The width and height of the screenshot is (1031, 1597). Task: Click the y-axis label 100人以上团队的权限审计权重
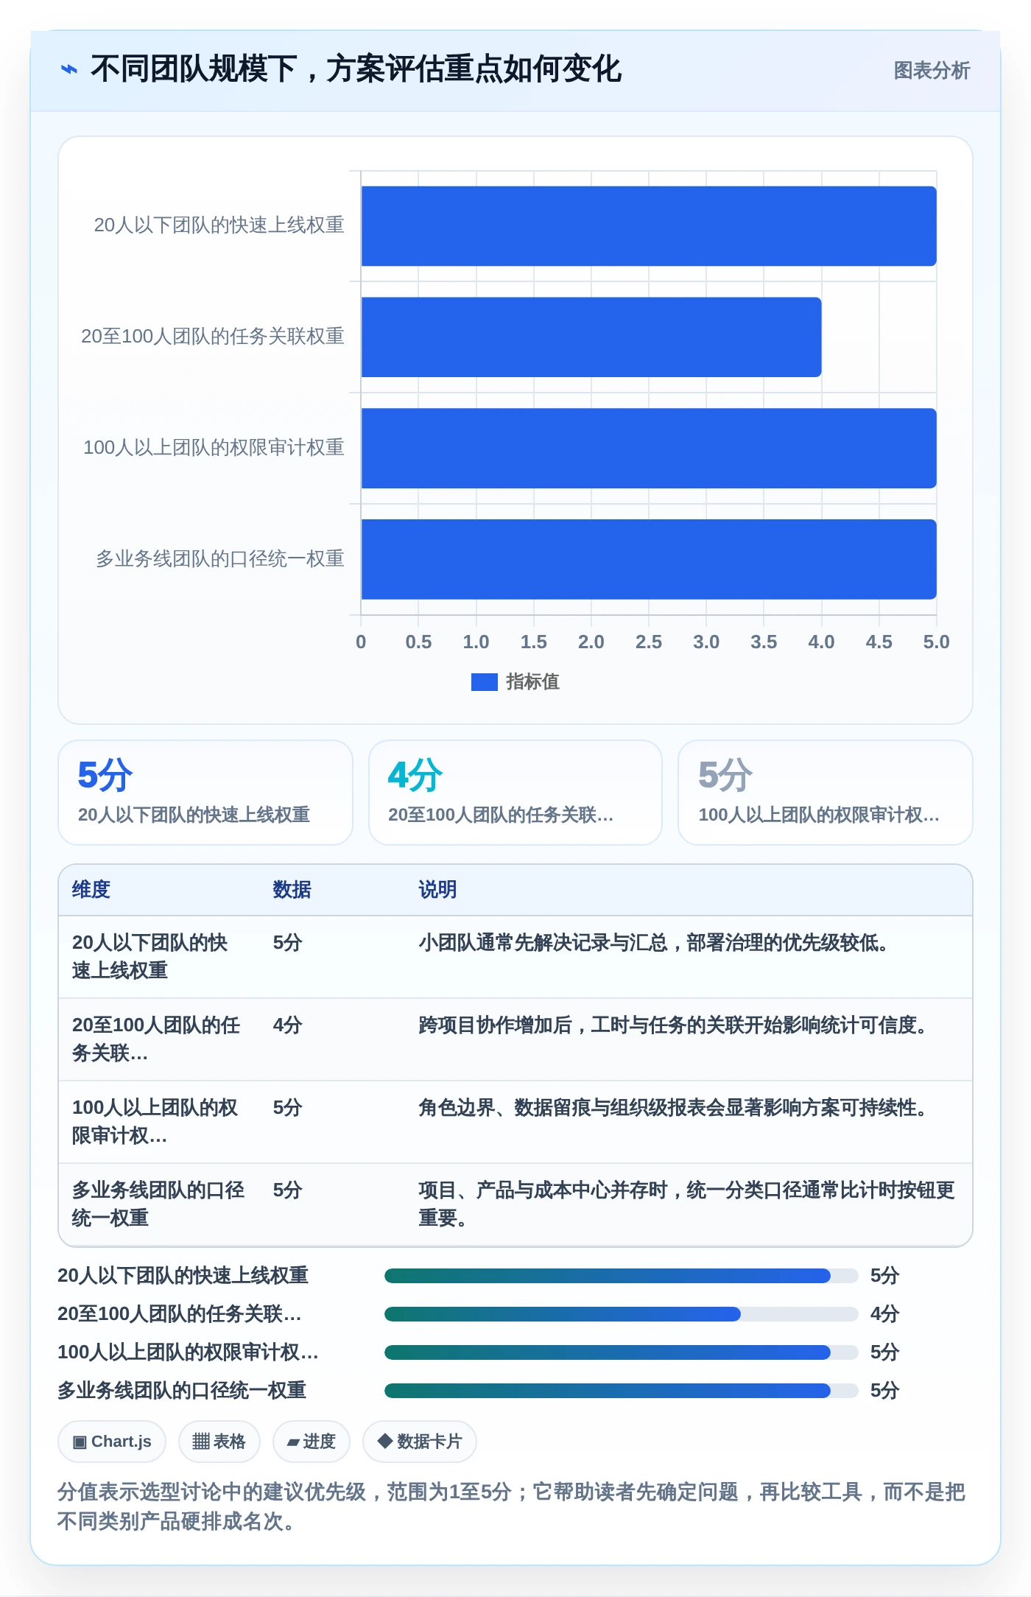tap(214, 448)
